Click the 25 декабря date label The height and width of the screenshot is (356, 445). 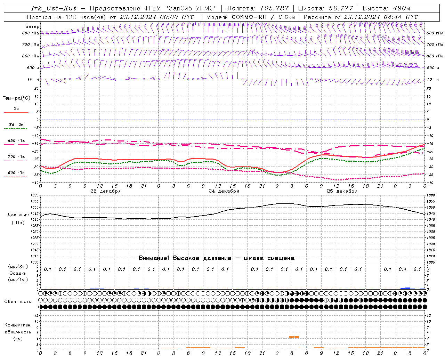[342, 191]
